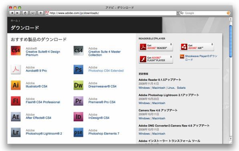Click Macintosh under DNG Converter update

[159, 134]
